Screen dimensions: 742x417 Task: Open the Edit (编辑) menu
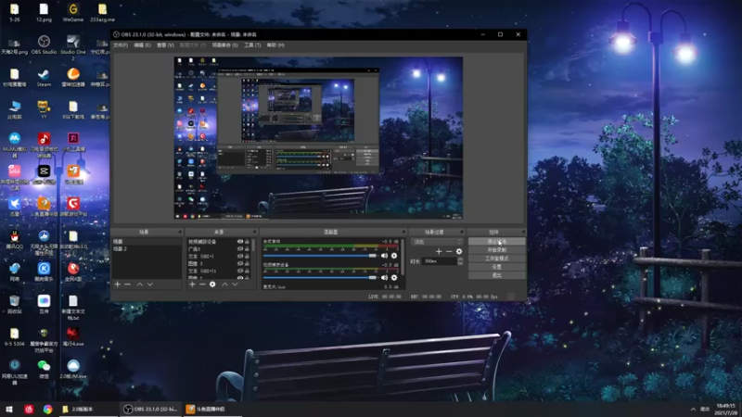coord(142,45)
